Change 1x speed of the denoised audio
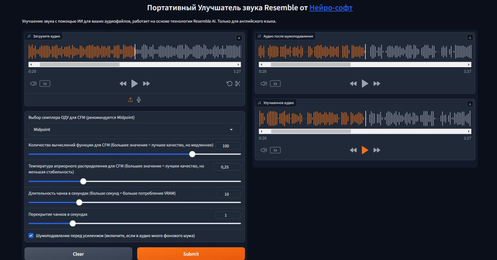Image resolution: width=497 pixels, height=260 pixels. point(275,84)
